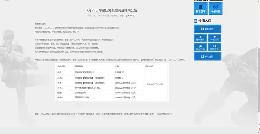Open the 特权活动 privilege events tile
Viewport: 260px width, 134px height.
[x=214, y=38]
